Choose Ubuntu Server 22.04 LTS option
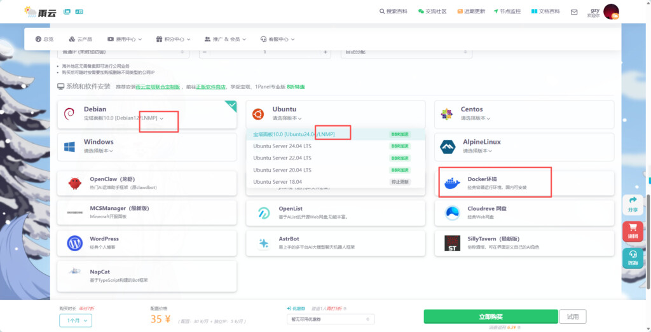Screen dimensions: 651x332 tap(336, 158)
